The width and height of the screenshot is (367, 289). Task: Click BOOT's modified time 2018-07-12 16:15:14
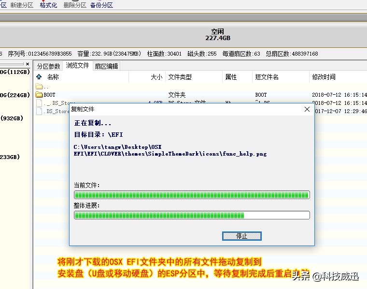click(x=339, y=95)
